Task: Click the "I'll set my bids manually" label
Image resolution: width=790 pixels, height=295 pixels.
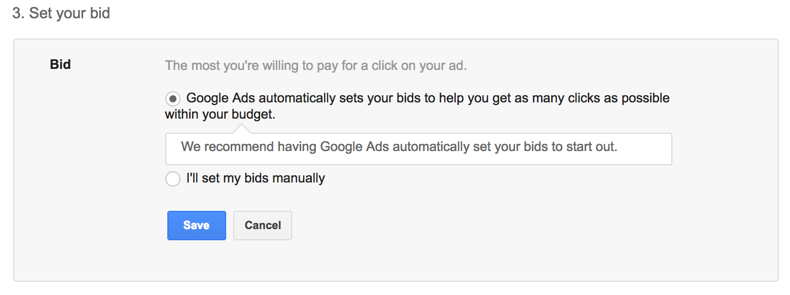Action: [256, 178]
